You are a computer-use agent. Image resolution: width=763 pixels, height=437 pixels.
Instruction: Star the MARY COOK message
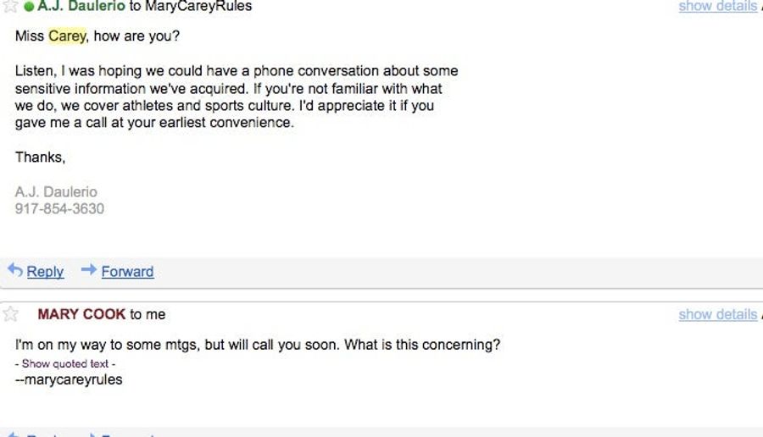pyautogui.click(x=10, y=314)
